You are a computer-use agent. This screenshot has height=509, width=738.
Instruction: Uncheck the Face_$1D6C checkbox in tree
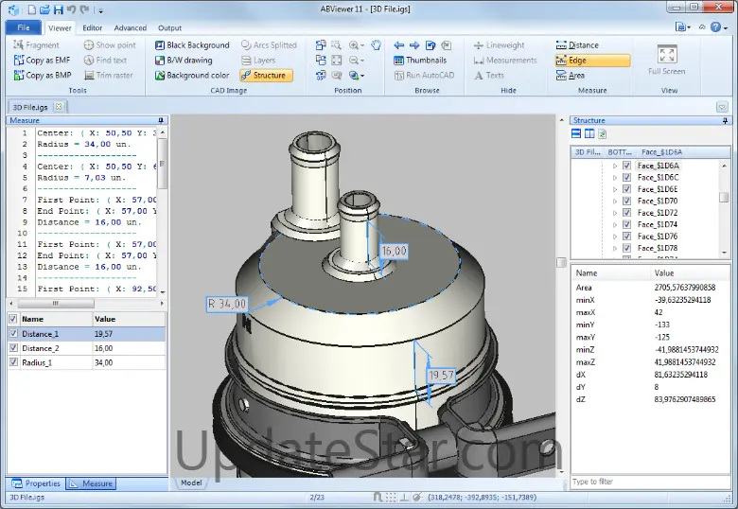coord(626,177)
